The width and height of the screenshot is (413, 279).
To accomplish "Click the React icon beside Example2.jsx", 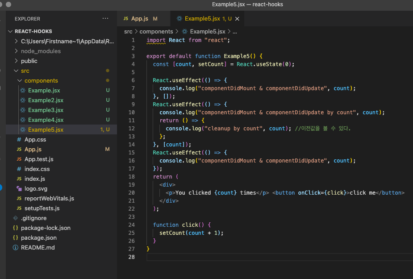I will tap(23, 100).
